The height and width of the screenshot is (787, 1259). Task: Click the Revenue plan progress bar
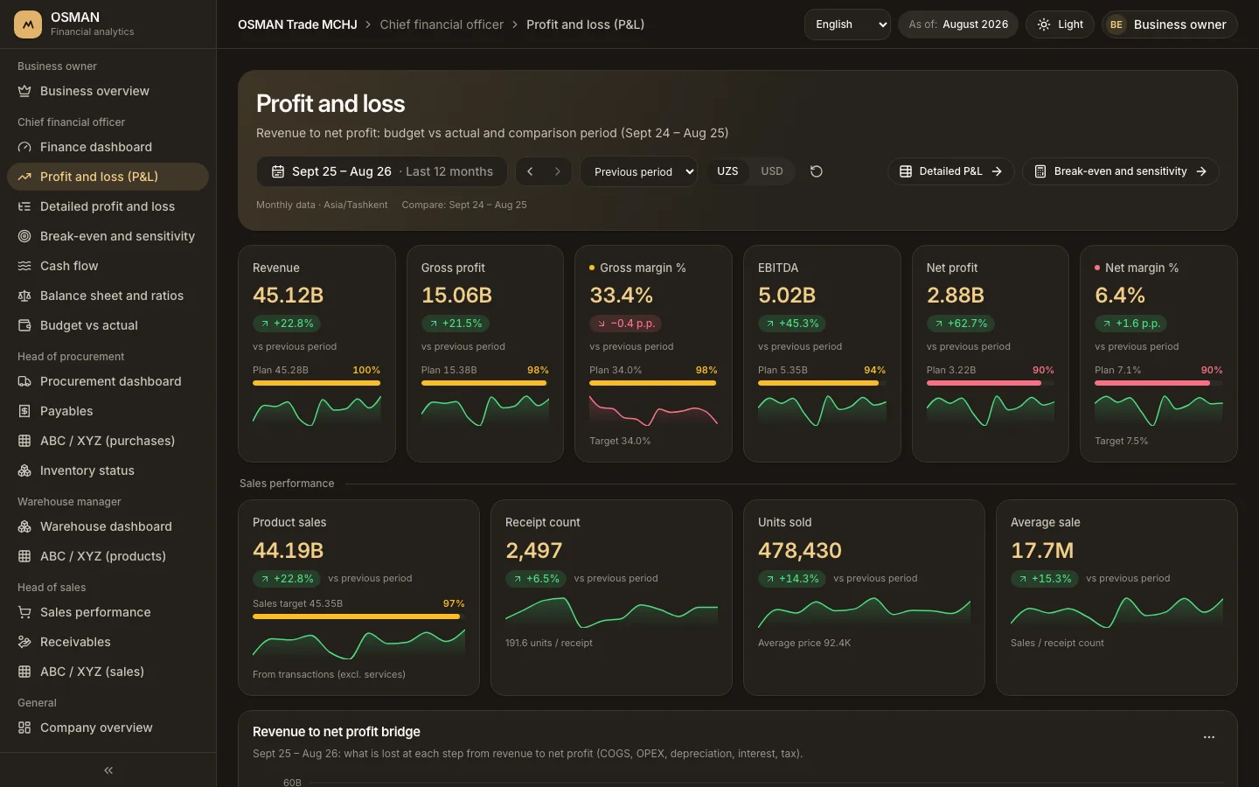(x=316, y=383)
